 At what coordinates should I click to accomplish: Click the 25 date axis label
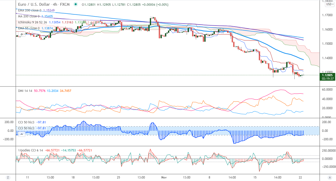pos(118,177)
